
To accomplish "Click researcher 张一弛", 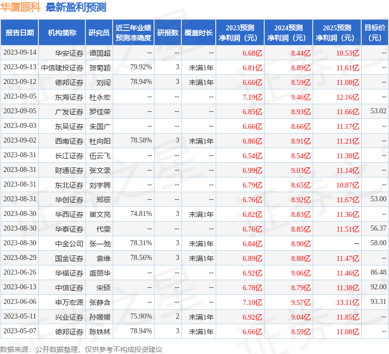I will click(x=100, y=243).
